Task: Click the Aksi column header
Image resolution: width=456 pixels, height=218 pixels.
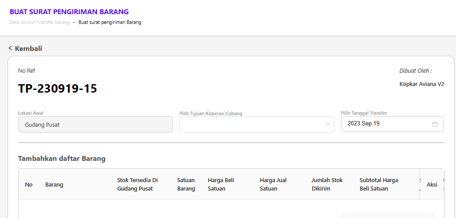Action: pyautogui.click(x=432, y=185)
